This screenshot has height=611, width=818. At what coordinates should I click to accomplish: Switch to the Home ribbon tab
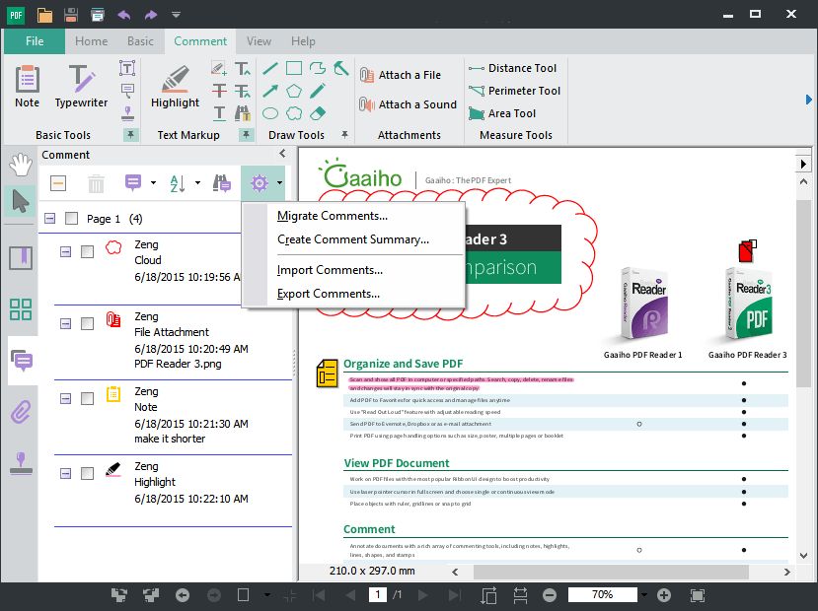pos(92,41)
